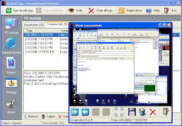Screen dimensions: 182x126
Task: Click View screenshots window title icon
Action: tap(72, 25)
